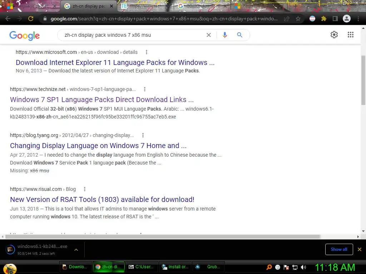Open options for the technize.net result
The height and width of the screenshot is (274, 366).
tap(145, 89)
